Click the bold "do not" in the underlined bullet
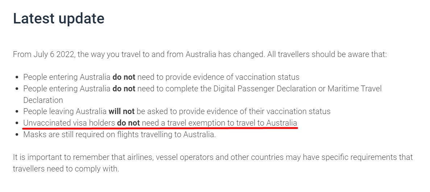430x192 pixels. [x=128, y=123]
